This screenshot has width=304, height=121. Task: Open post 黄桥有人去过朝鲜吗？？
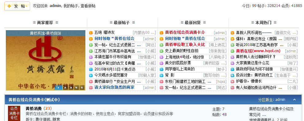click(x=256, y=57)
